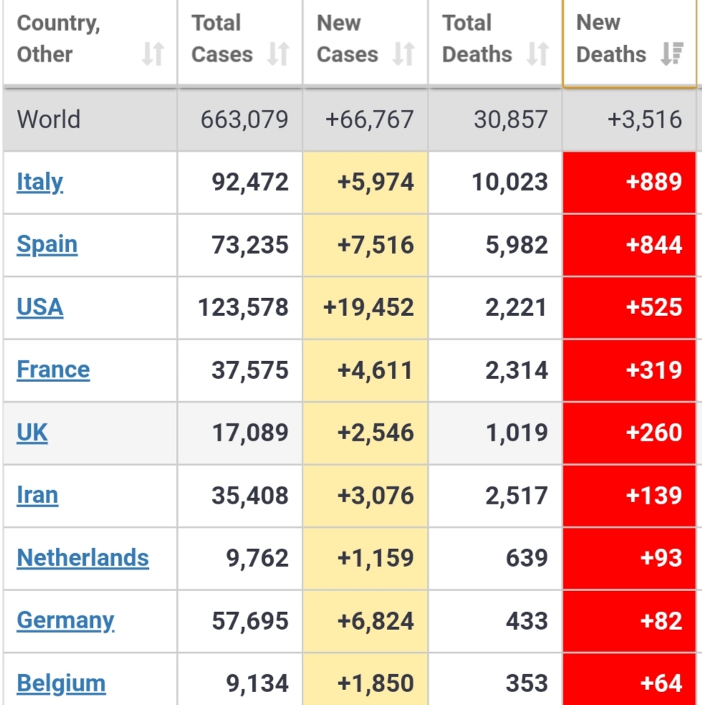The width and height of the screenshot is (702, 705).
Task: Open the Germany country link
Action: coord(65,620)
